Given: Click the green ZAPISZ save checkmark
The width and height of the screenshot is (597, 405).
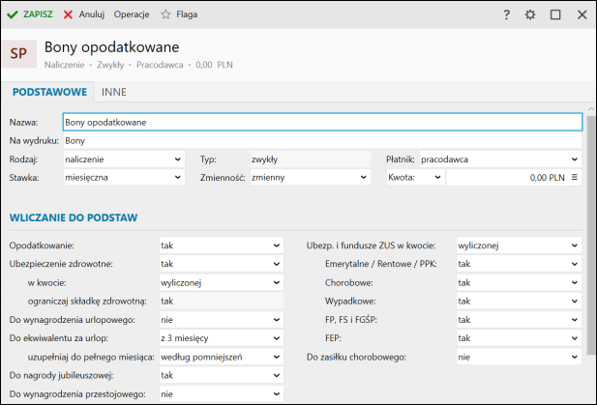Looking at the screenshot, I should pos(13,14).
